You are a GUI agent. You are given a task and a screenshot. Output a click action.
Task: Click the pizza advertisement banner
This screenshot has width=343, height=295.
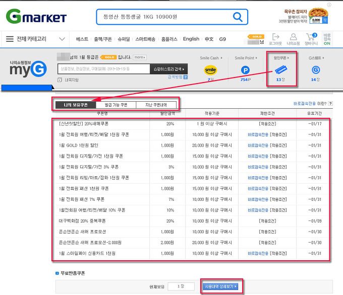303,16
